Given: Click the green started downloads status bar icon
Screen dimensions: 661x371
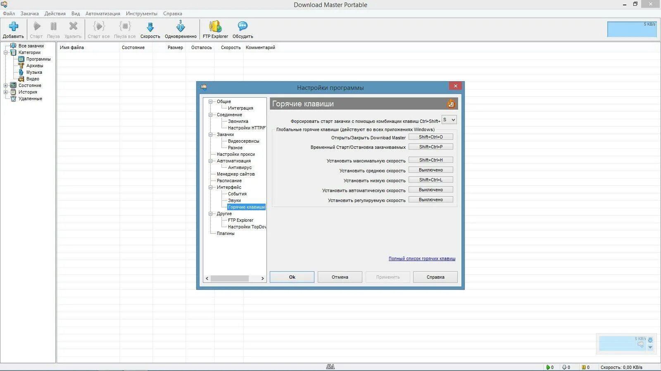Looking at the screenshot, I should pos(548,367).
